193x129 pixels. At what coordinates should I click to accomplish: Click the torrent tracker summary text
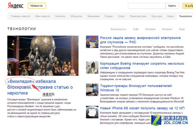coord(142,98)
